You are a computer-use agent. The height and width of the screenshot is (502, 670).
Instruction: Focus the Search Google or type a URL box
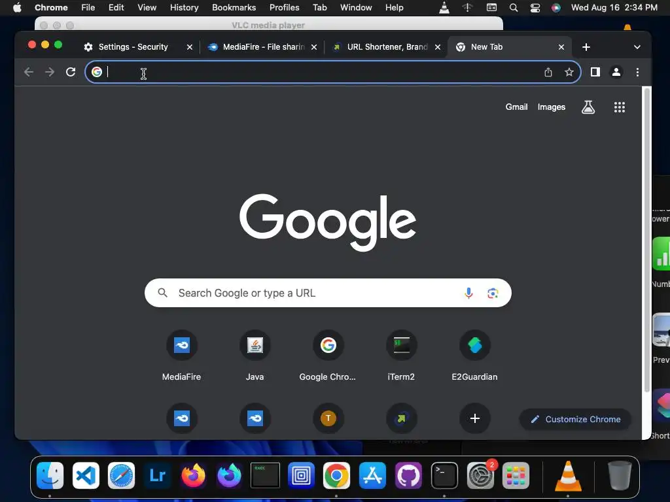tap(328, 293)
